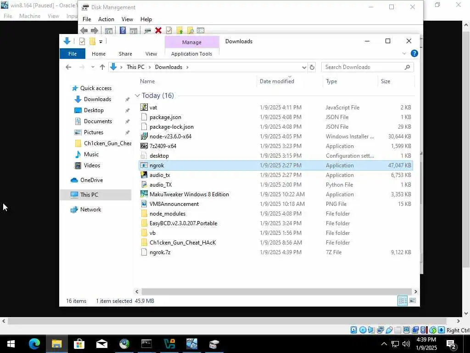470x353 pixels.
Task: Collapse the ribbon with chevron arrow
Action: click(404, 53)
